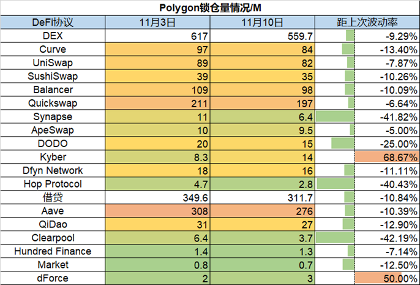Click the 11月10日 column header
This screenshot has height=285, width=420.
click(263, 22)
